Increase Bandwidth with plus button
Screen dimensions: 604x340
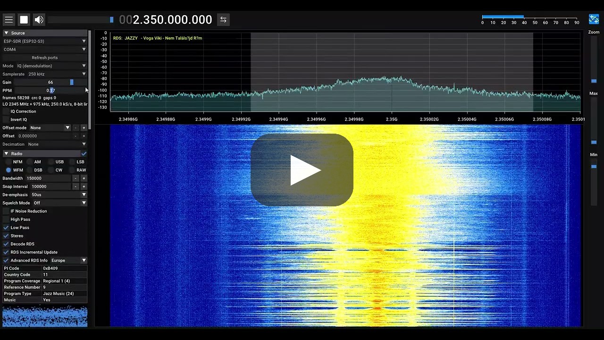[84, 178]
